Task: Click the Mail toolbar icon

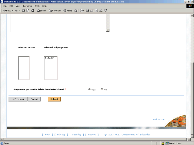Action: [x=81, y=11]
